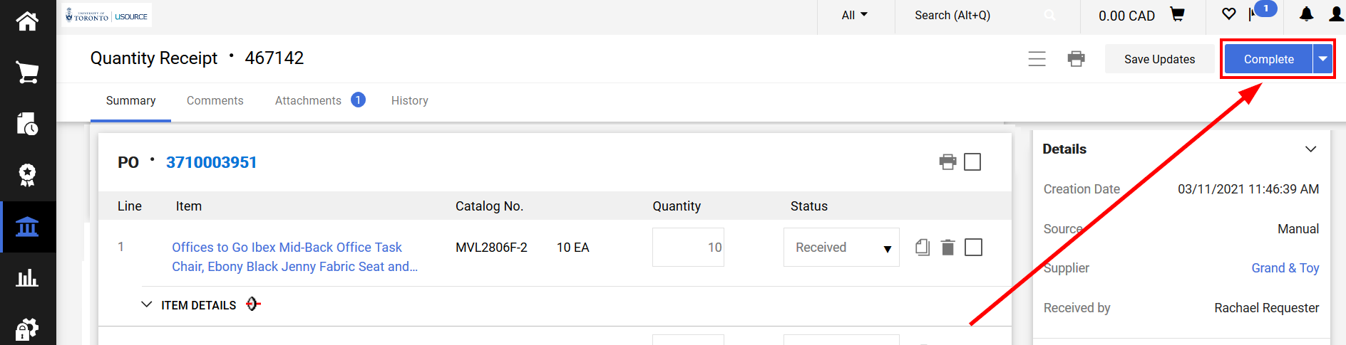
Task: Click the Save Updates button
Action: point(1159,59)
